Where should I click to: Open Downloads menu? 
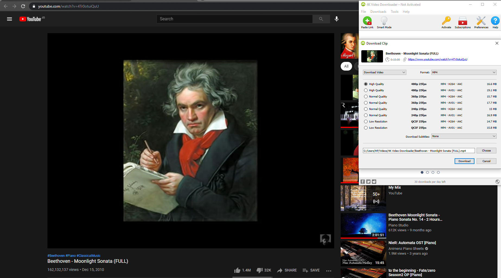pos(378,12)
